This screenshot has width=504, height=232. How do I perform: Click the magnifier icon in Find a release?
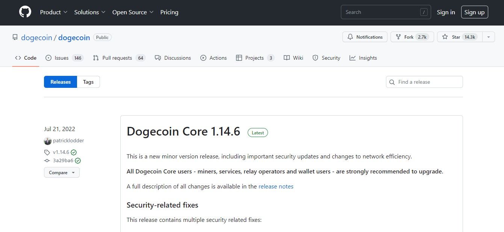[392, 82]
